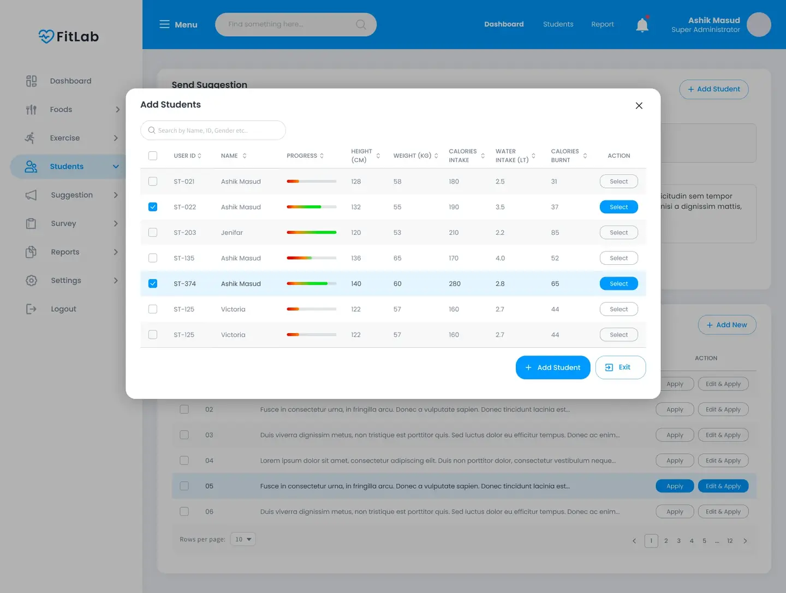Open the user profile avatar

click(x=759, y=25)
